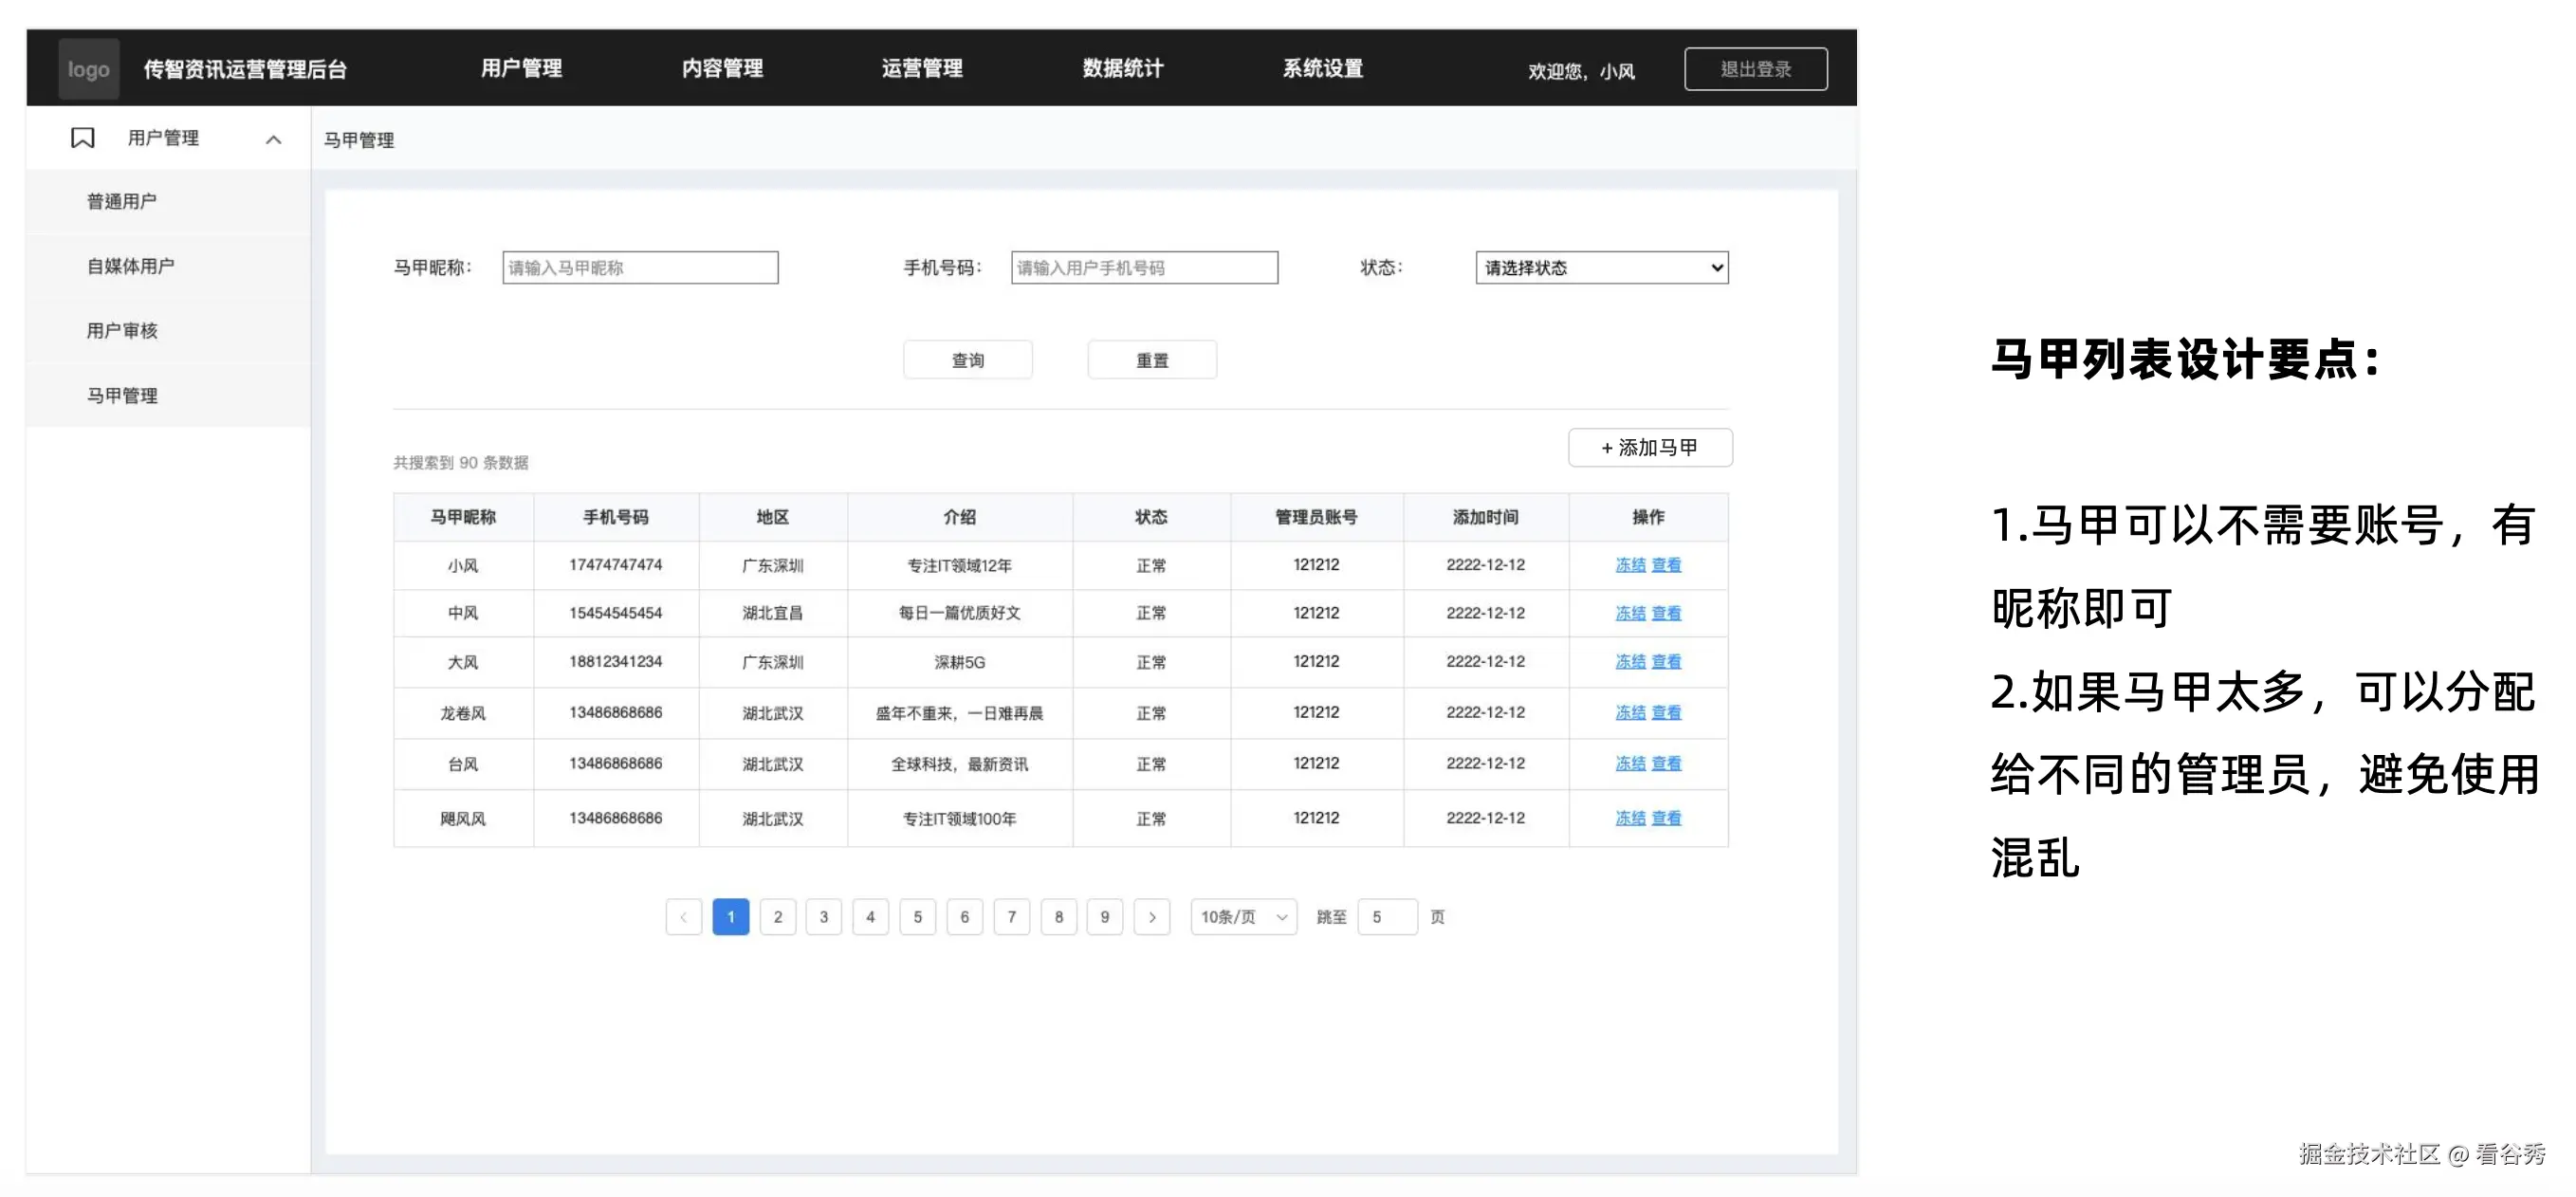Freeze 小风 using its 冻结 link
The height and width of the screenshot is (1197, 2576).
click(1629, 564)
